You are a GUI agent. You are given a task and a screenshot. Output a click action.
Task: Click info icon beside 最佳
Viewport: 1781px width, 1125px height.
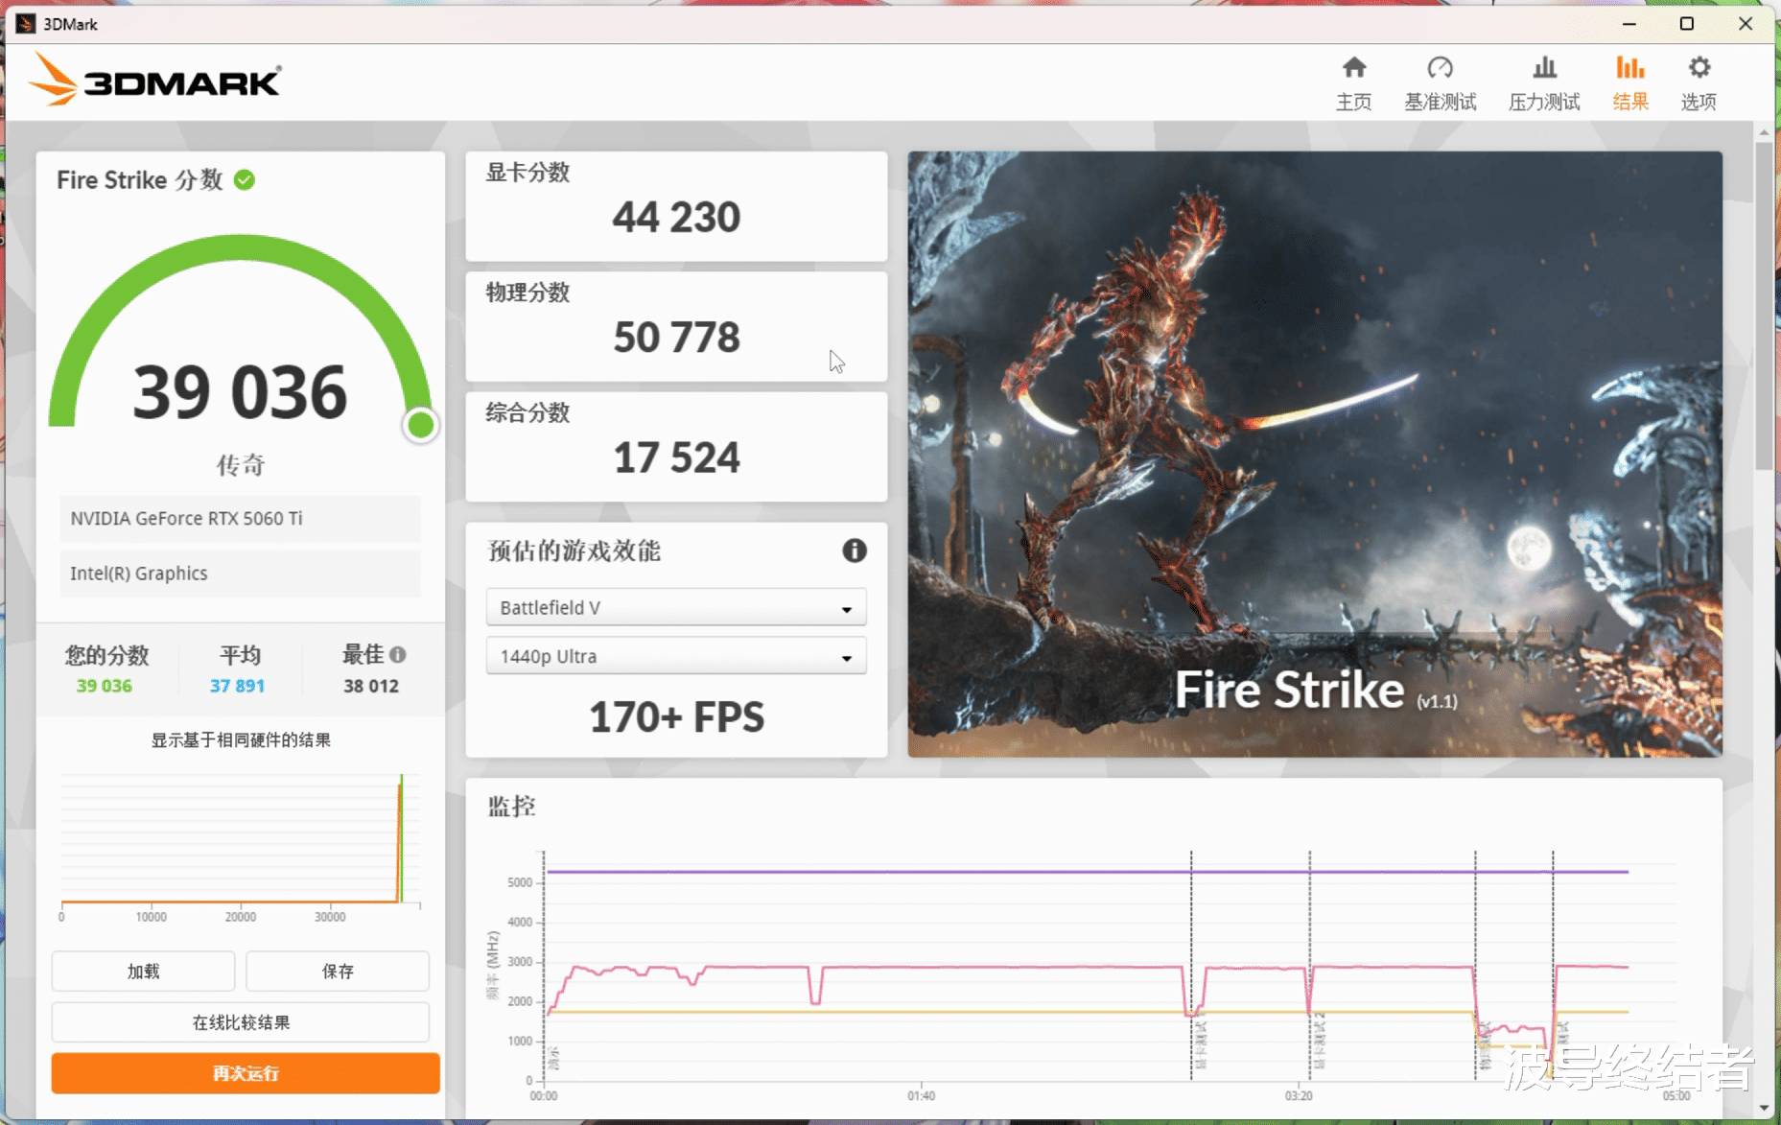397,655
